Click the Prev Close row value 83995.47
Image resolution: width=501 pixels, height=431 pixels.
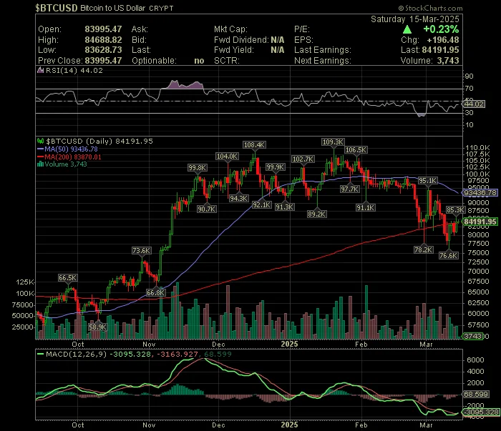pos(103,61)
